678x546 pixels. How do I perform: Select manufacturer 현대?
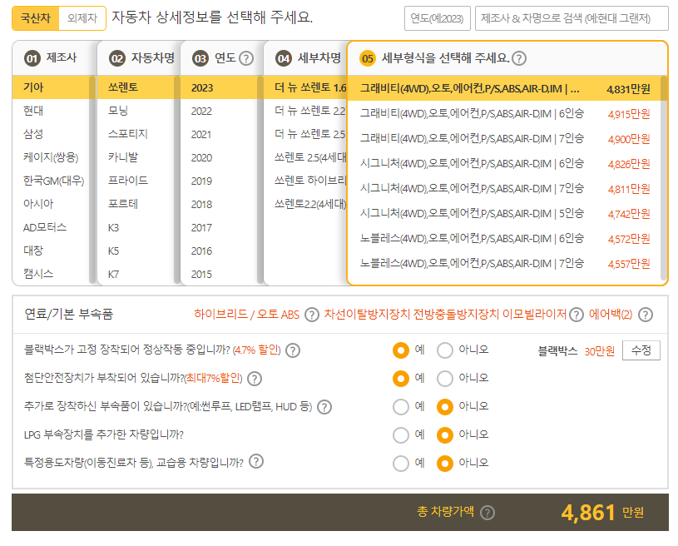tap(51, 111)
